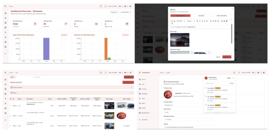The height and width of the screenshot is (137, 269).
Task: Remove the company logo using its small X
Action: [172, 90]
